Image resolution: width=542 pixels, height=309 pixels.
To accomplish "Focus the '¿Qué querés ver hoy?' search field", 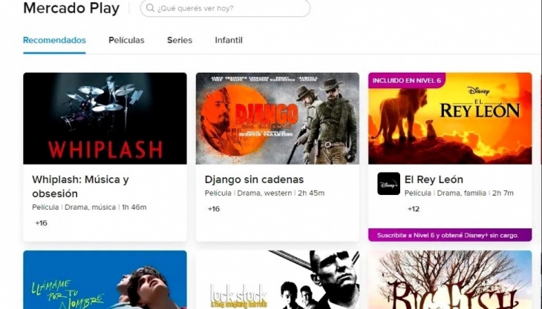I will tap(225, 8).
